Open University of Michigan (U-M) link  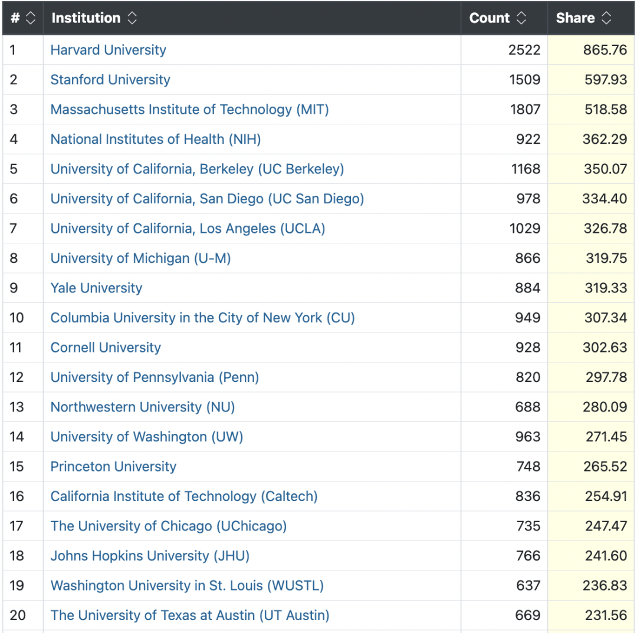(140, 258)
